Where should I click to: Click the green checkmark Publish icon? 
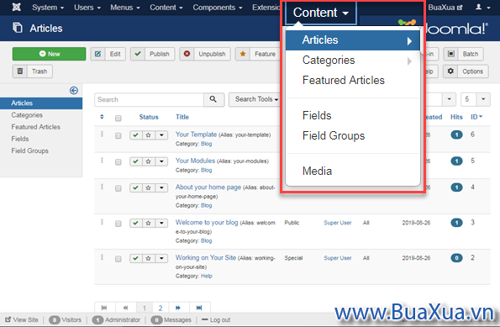(138, 54)
